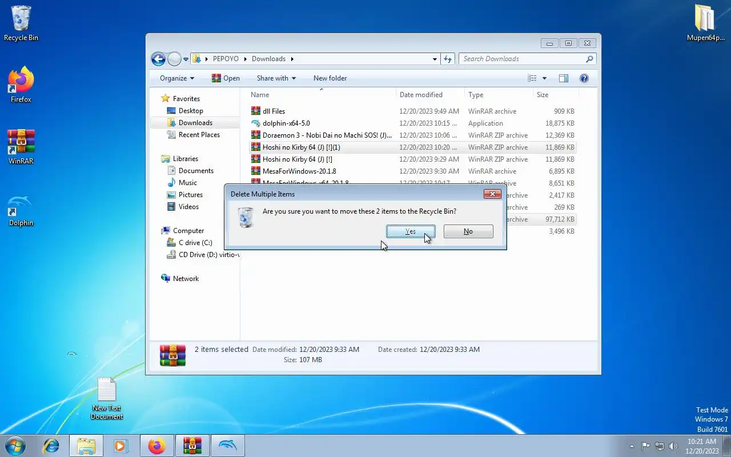Select the New Text Document desktop icon
Image resolution: width=731 pixels, height=457 pixels.
[107, 399]
